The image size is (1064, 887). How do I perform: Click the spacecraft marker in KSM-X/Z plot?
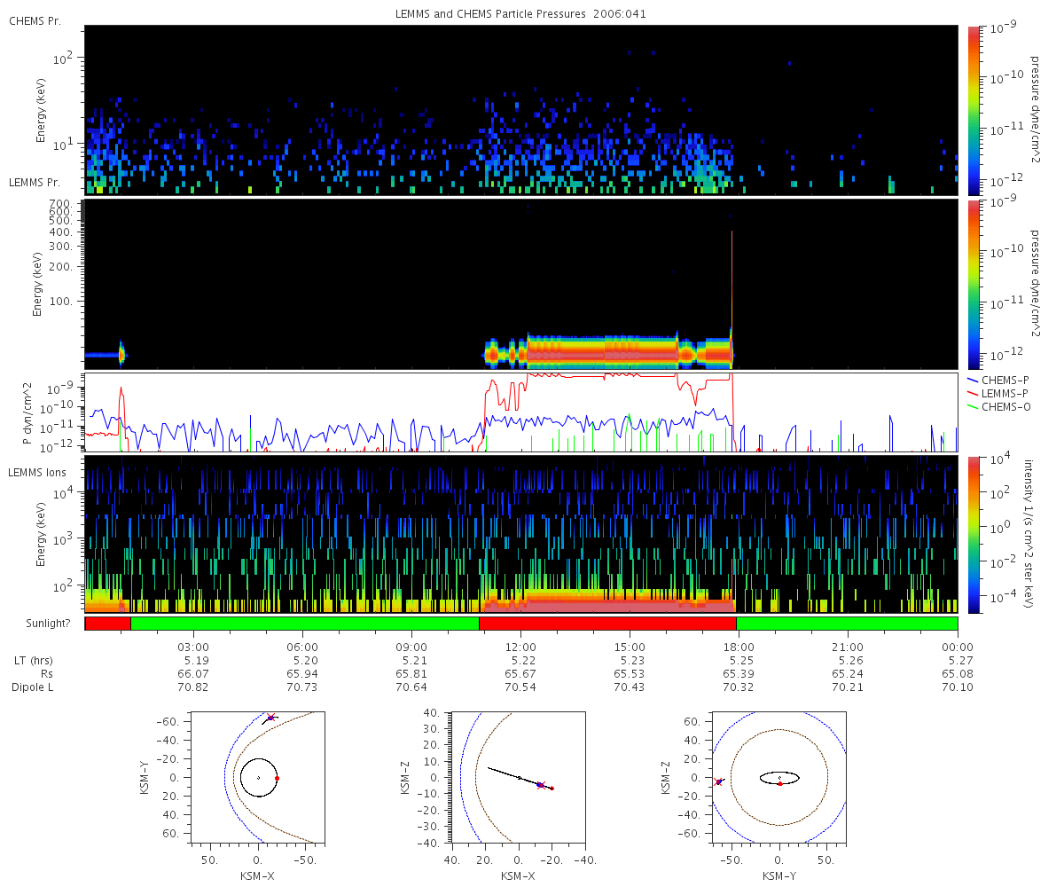[540, 785]
